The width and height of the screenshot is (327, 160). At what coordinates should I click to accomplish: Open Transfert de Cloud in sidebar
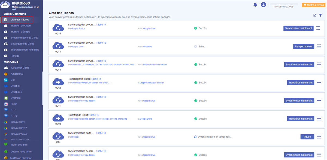click(x=20, y=26)
